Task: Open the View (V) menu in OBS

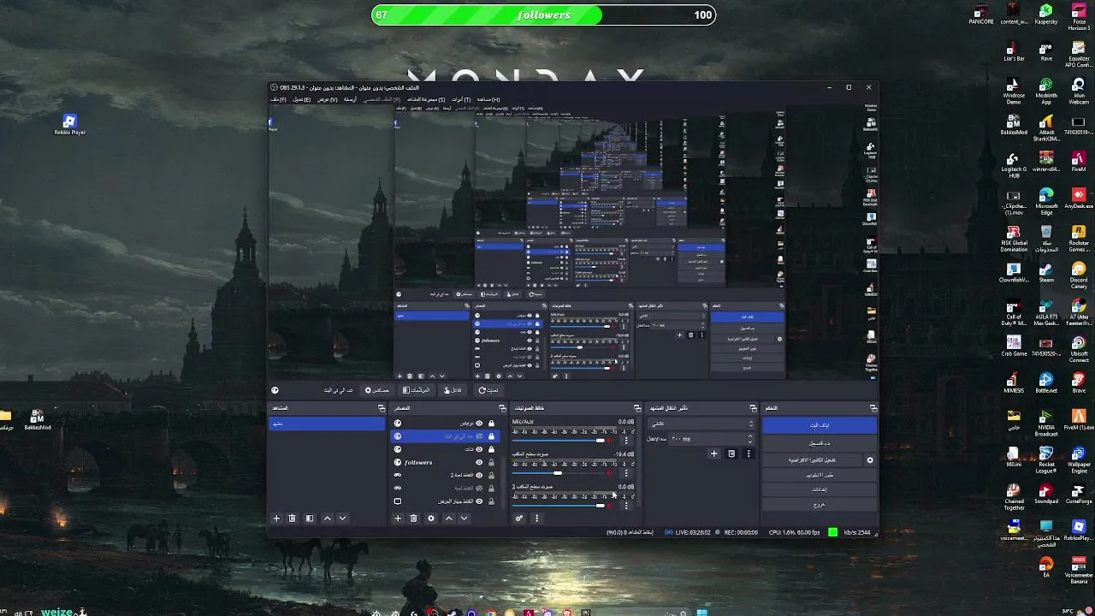Action: (x=328, y=99)
